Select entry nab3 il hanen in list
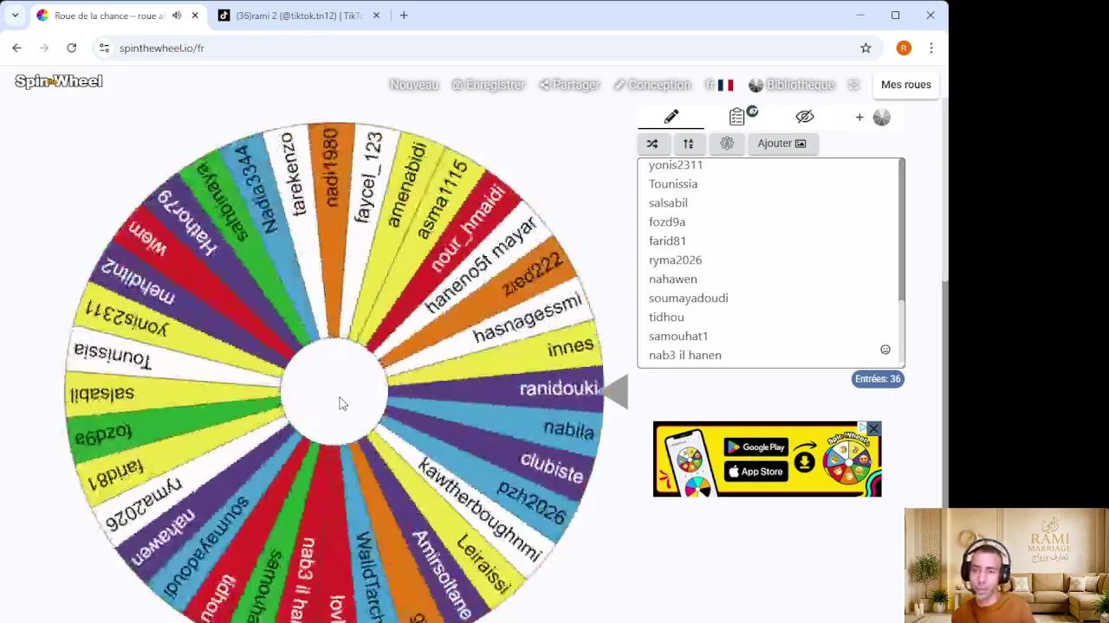The width and height of the screenshot is (1109, 623). pos(685,355)
